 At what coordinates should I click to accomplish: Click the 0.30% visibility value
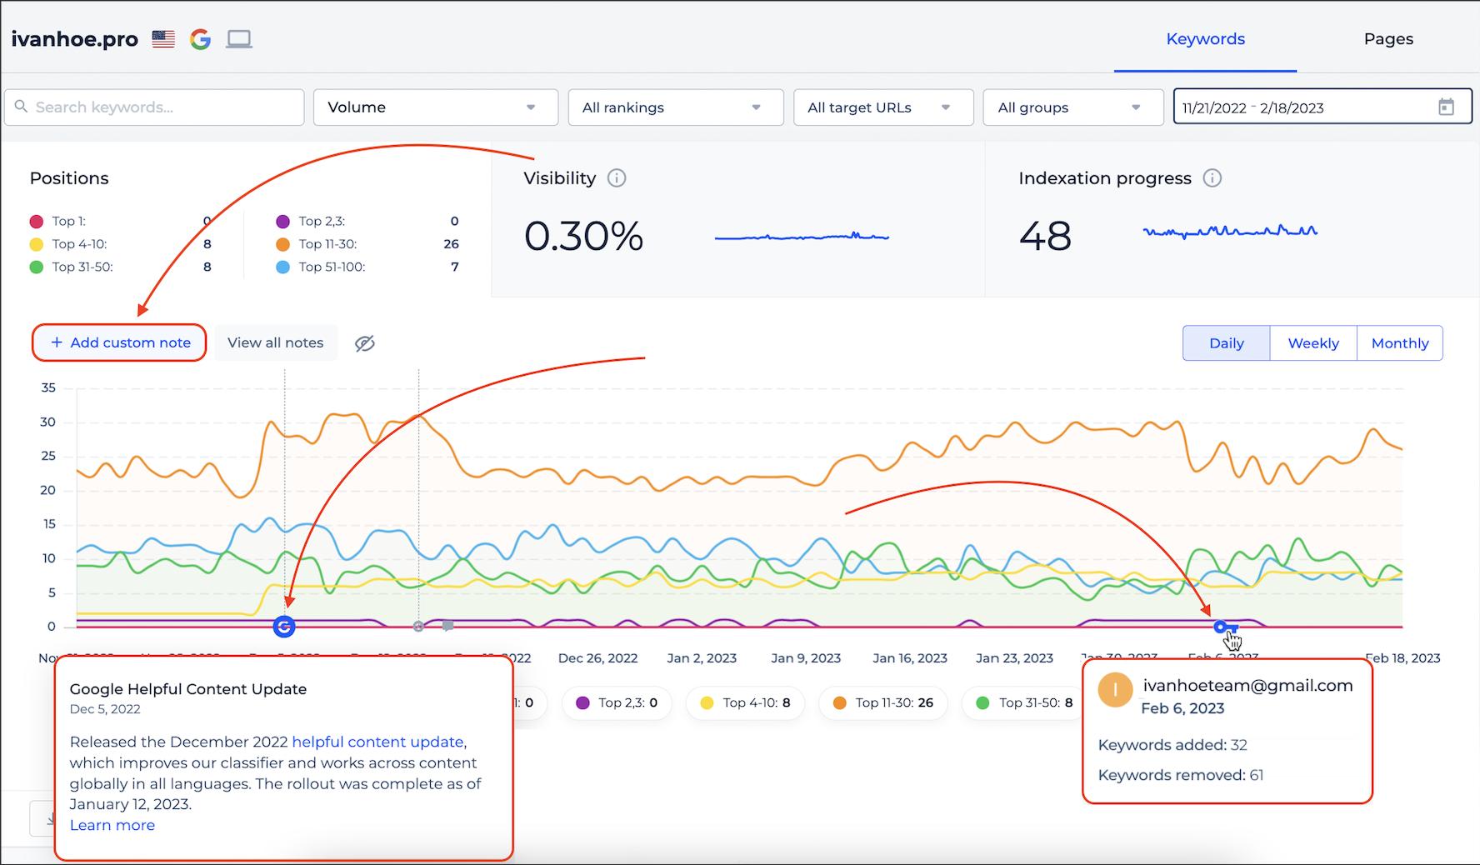583,236
